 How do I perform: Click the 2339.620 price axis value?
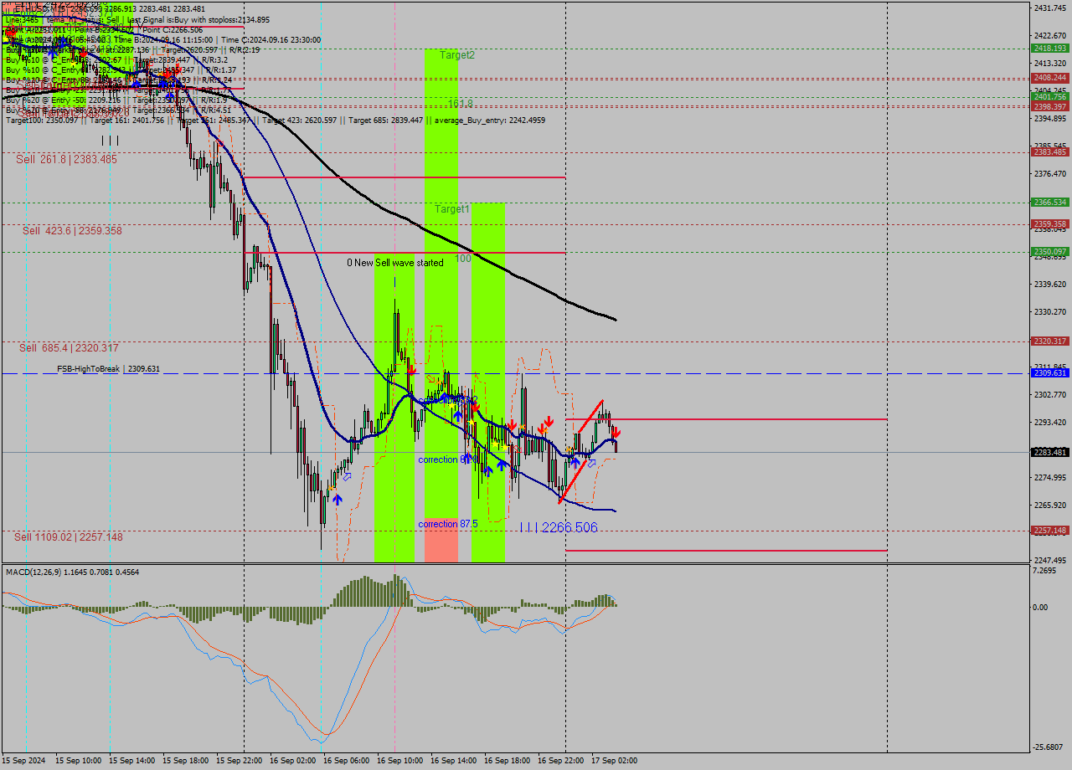pyautogui.click(x=1050, y=285)
